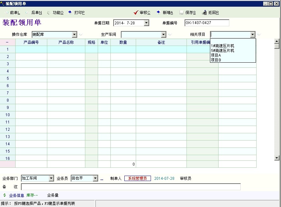Click the table's scroll down arrow
This screenshot has height=207, width=281.
tap(277, 158)
